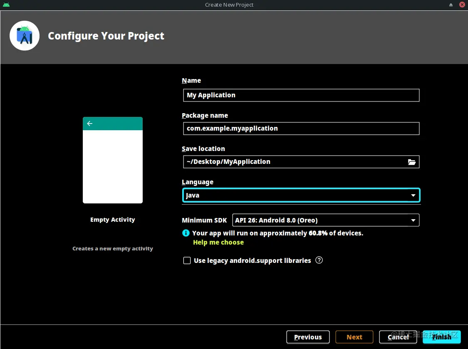Image resolution: width=468 pixels, height=349 pixels.
Task: Enable Use legacy android.support libraries checkbox
Action: pos(187,260)
